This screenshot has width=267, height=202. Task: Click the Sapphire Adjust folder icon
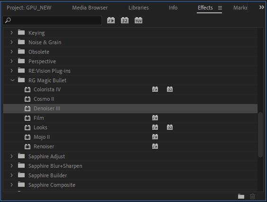click(x=21, y=156)
